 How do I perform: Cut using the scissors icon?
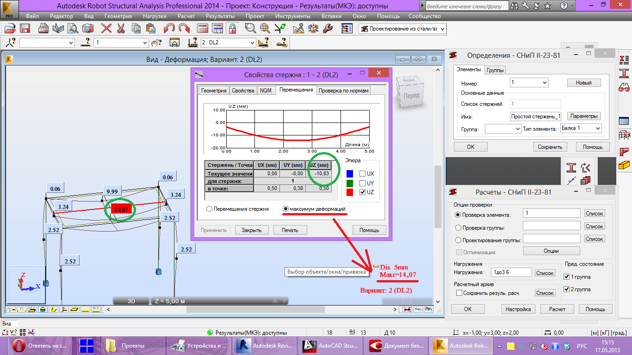(x=121, y=28)
